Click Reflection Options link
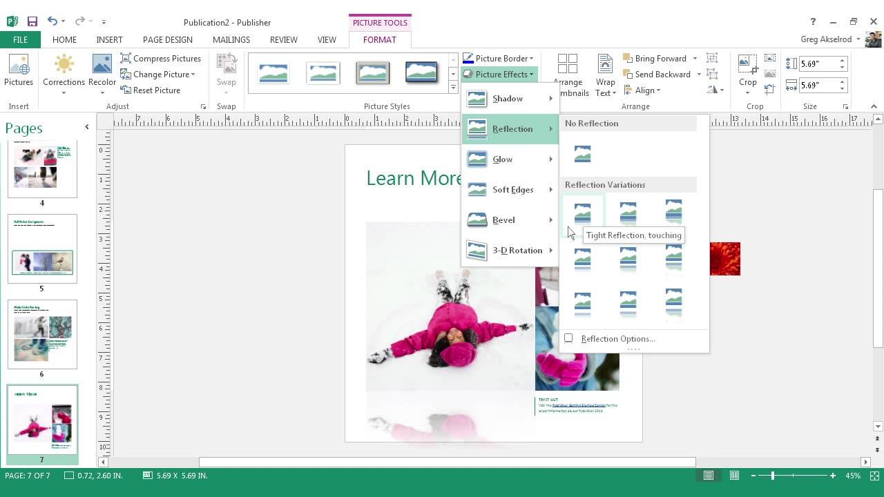 [x=617, y=338]
